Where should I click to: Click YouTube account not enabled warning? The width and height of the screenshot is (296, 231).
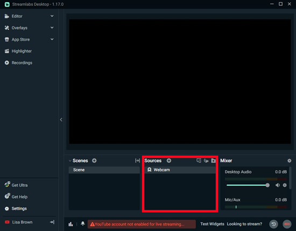tap(142, 224)
